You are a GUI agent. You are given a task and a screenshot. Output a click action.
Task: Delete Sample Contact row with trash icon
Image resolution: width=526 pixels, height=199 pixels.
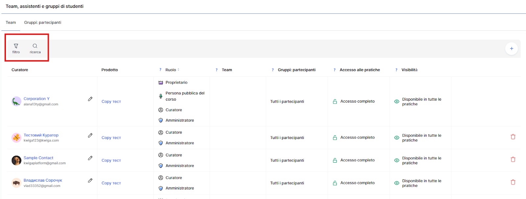513,159
